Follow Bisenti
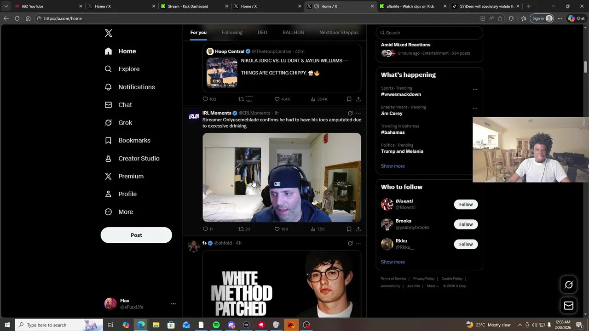The height and width of the screenshot is (331, 589). (466, 205)
